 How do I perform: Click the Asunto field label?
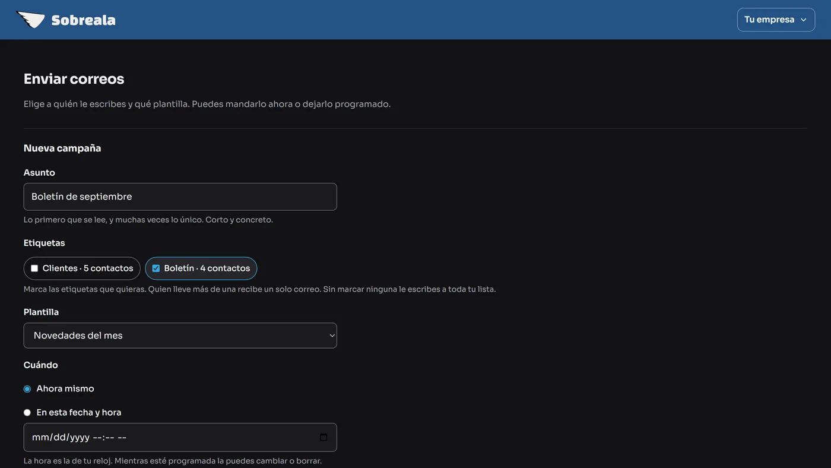pyautogui.click(x=39, y=172)
